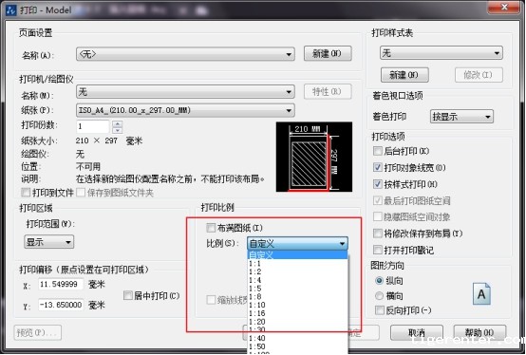
Task: Toggle 按样式打印 checkbox
Action: point(377,184)
